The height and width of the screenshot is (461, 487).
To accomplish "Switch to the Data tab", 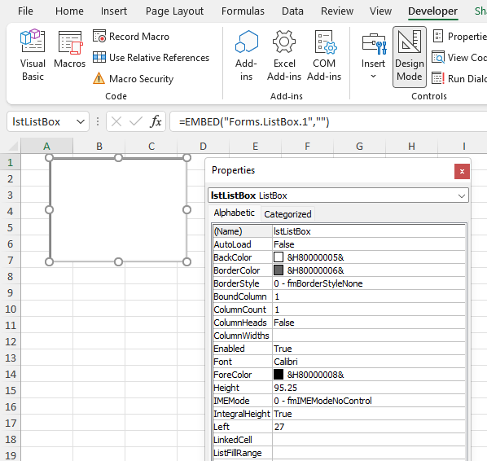I will (292, 11).
